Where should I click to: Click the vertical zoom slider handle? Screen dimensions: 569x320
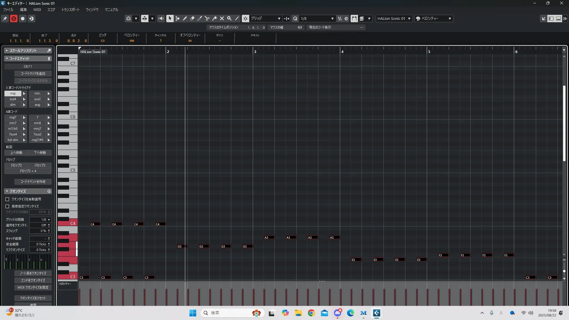pyautogui.click(x=564, y=271)
